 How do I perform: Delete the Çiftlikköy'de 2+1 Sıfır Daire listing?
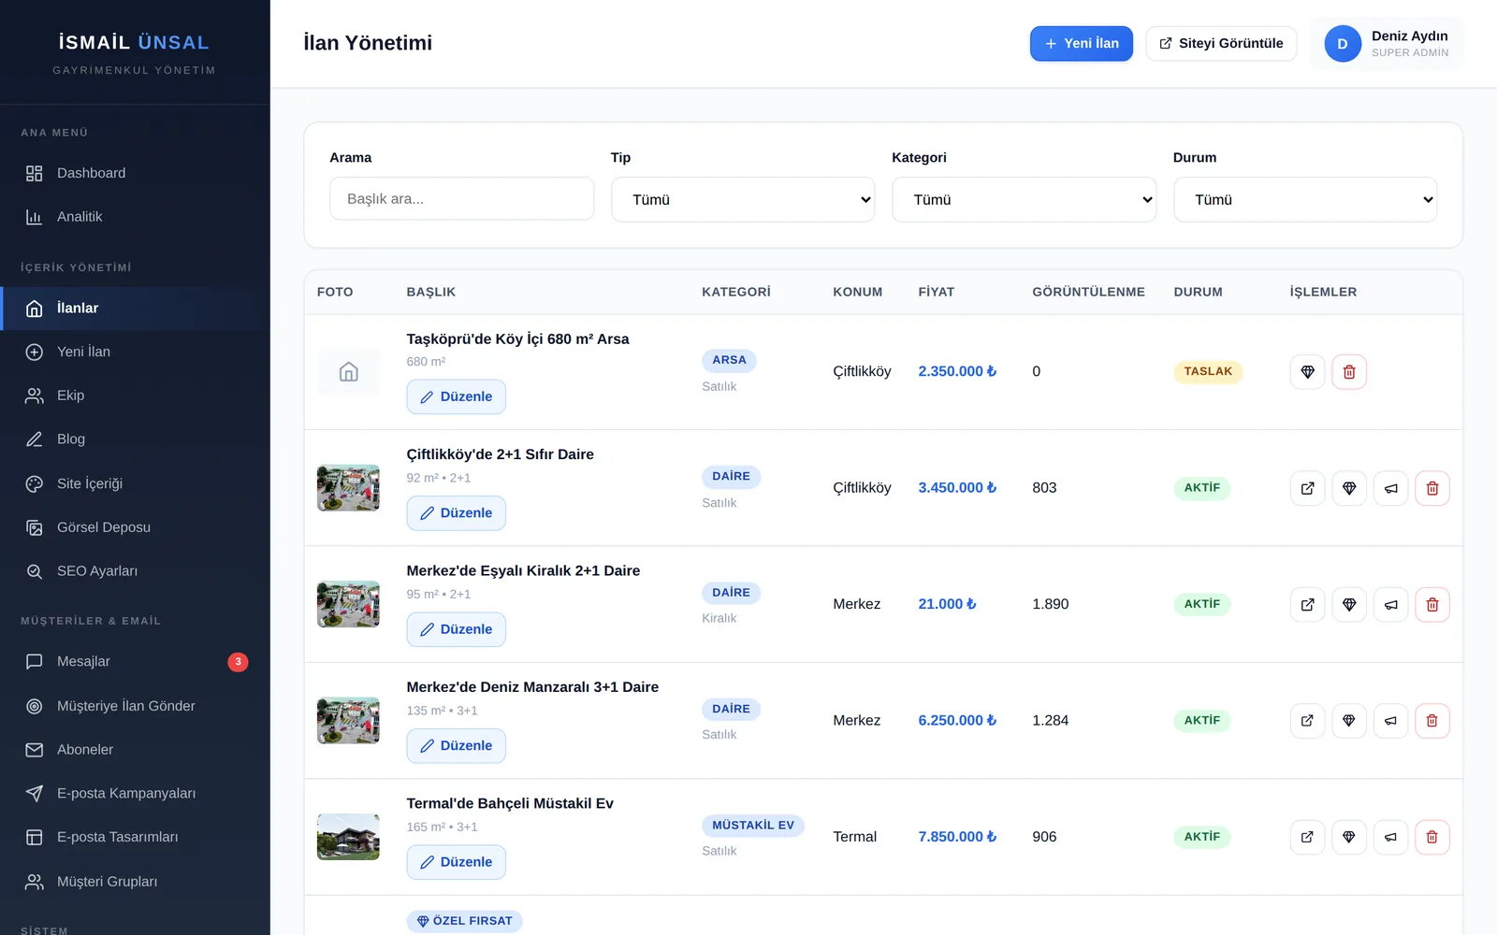(1432, 488)
